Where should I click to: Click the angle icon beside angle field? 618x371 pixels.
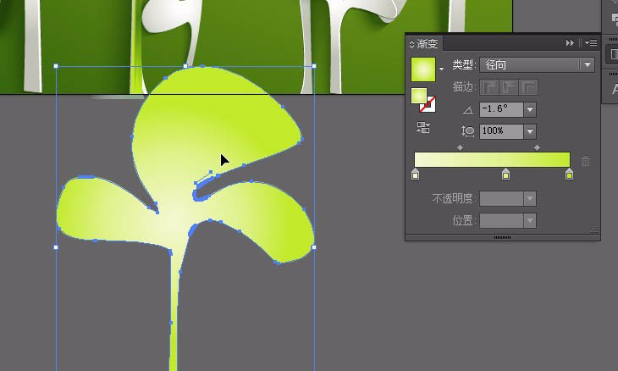click(x=468, y=110)
